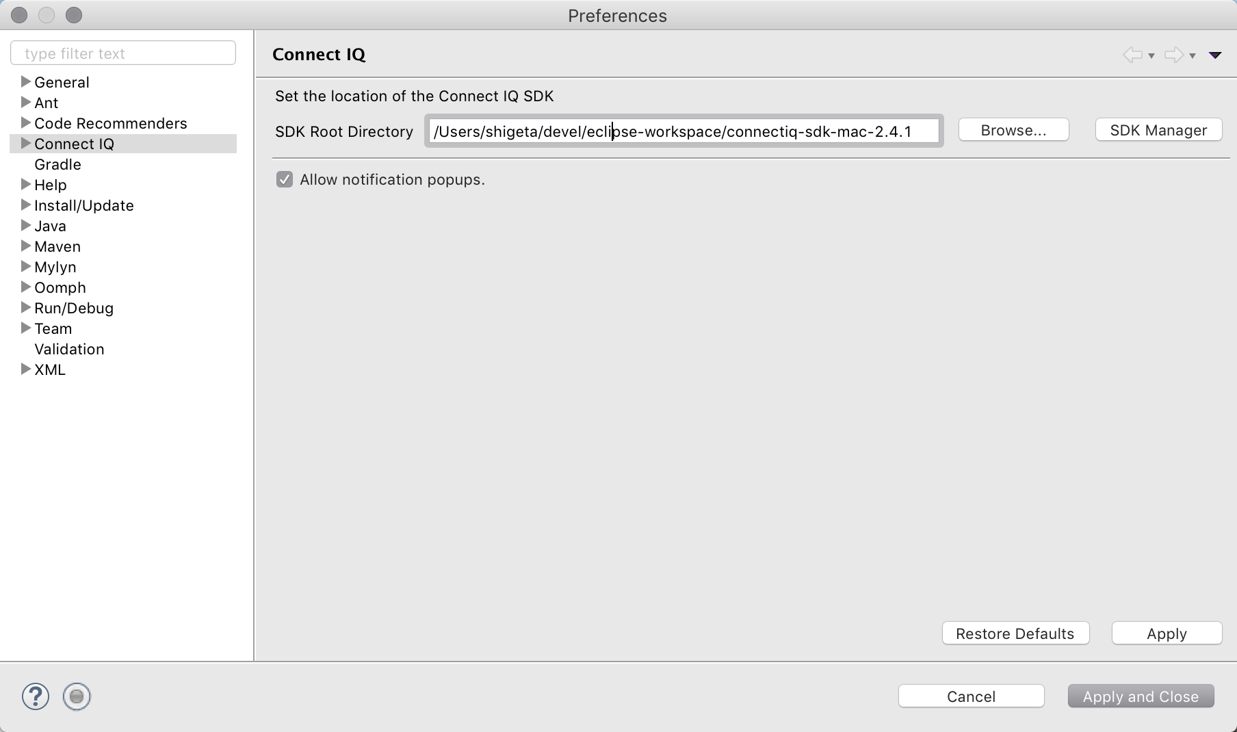Expand the General tree node

(x=26, y=82)
